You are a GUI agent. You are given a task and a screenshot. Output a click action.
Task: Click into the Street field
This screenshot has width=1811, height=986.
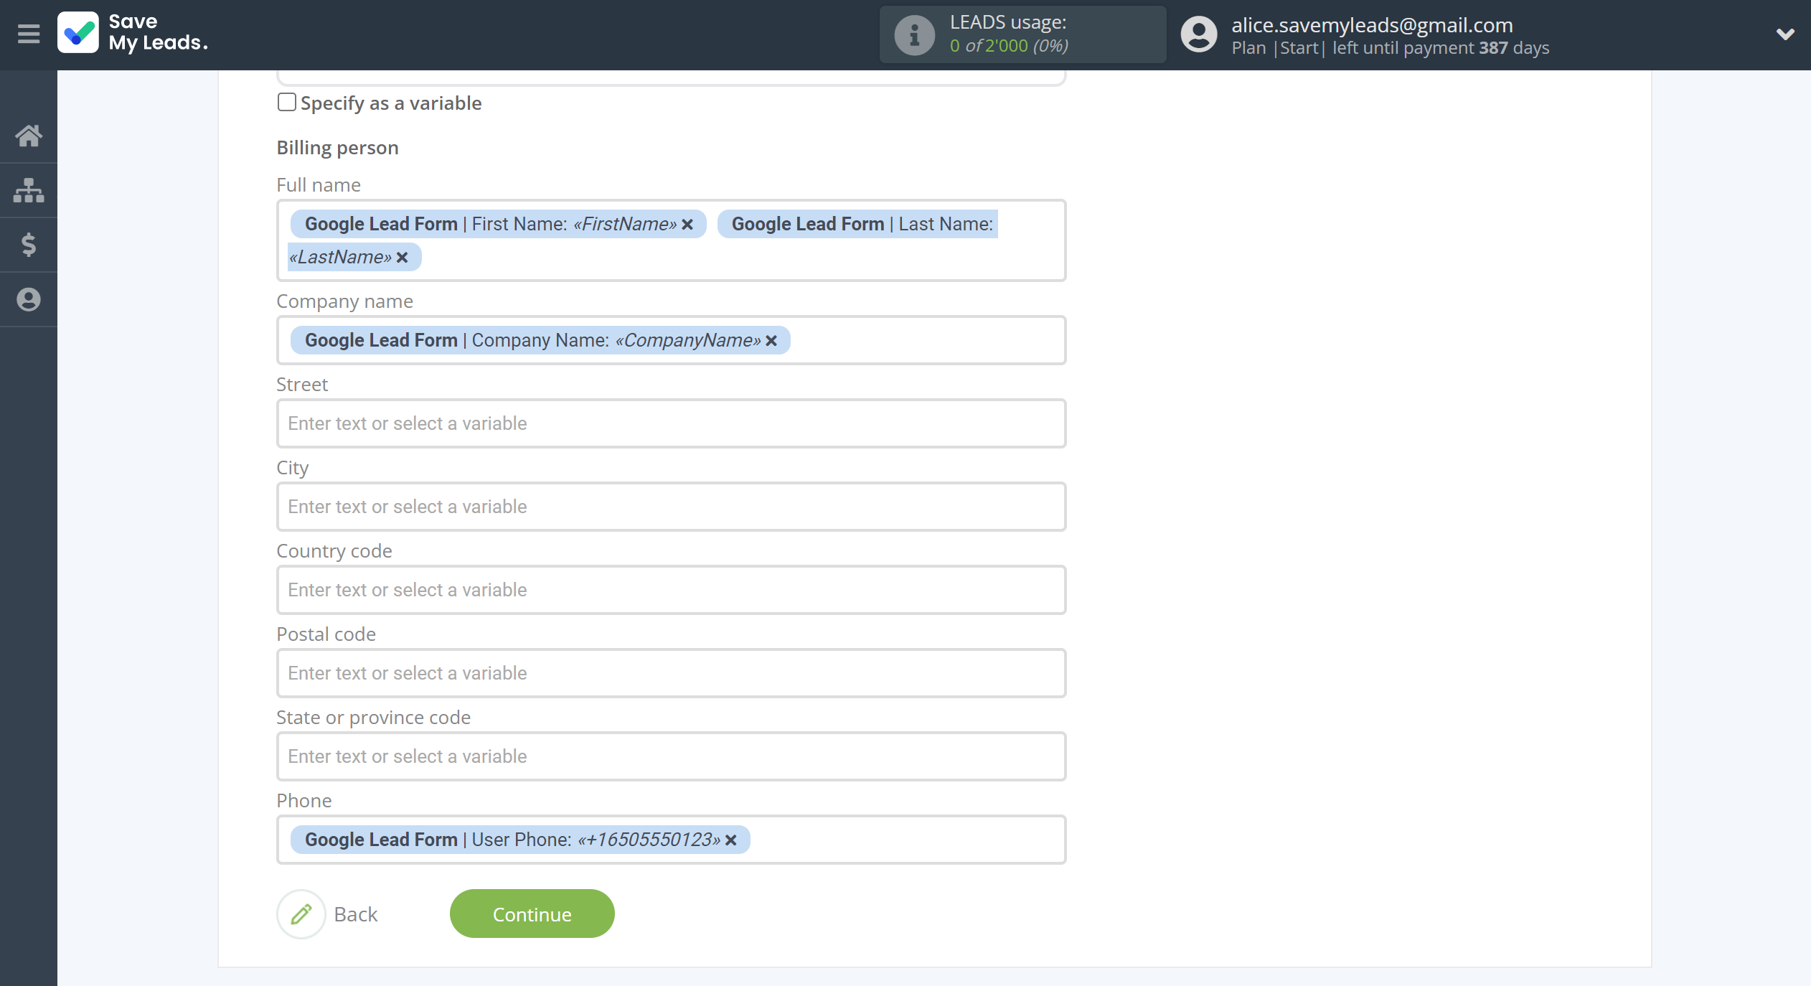pos(671,423)
